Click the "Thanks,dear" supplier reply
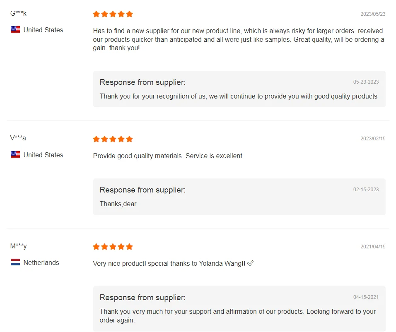 coord(118,204)
